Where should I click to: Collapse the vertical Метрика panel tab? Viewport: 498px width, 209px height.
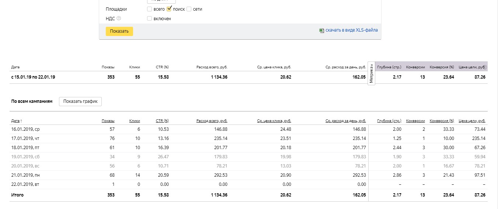click(x=372, y=74)
